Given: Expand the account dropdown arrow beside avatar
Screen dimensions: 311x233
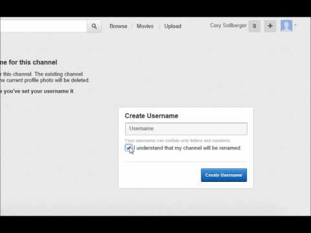Looking at the screenshot, I should point(295,25).
